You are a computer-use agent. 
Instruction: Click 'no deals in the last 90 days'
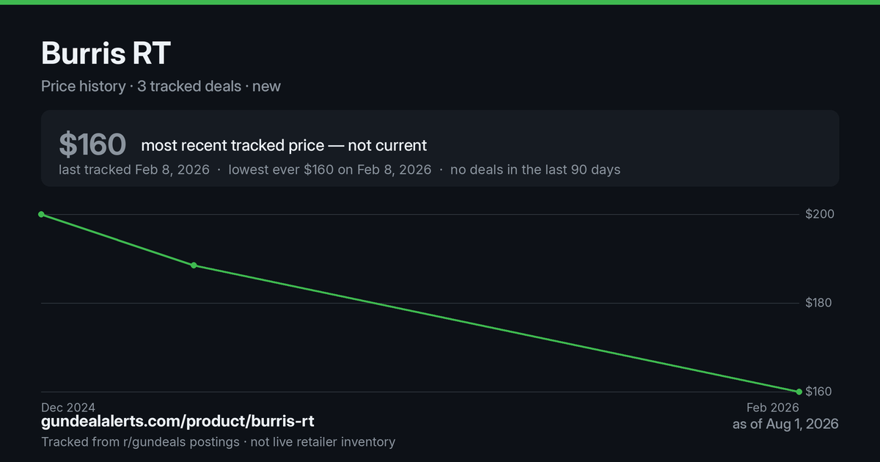[x=535, y=169]
